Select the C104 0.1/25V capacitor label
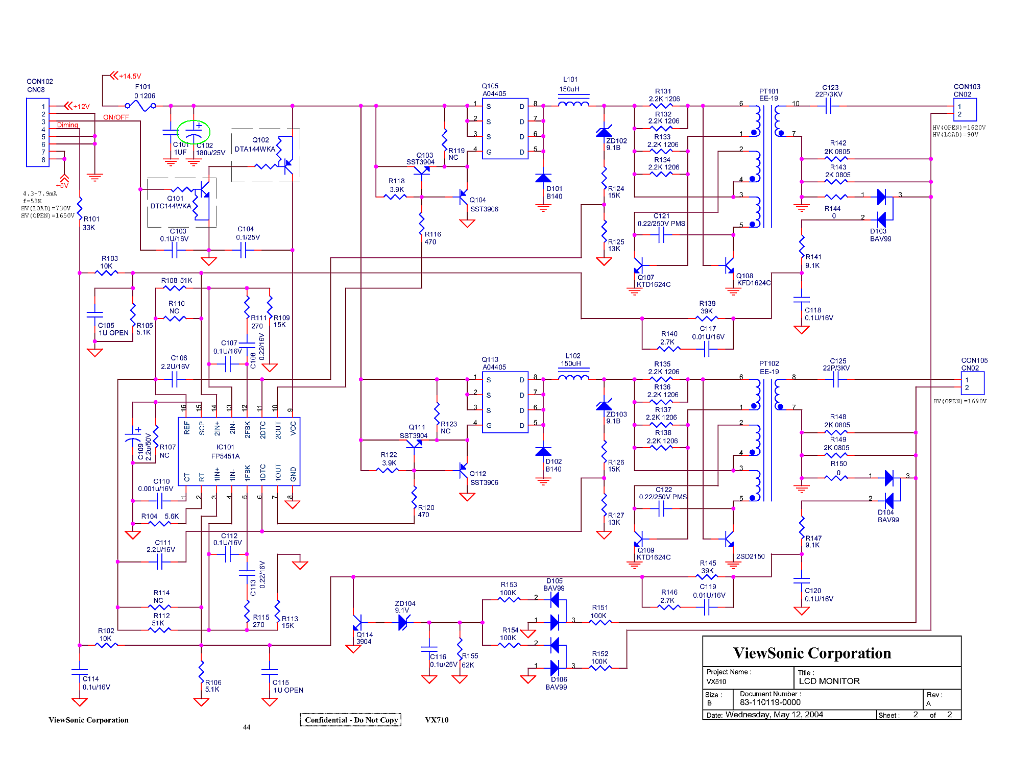This screenshot has width=1011, height=781. click(x=248, y=233)
